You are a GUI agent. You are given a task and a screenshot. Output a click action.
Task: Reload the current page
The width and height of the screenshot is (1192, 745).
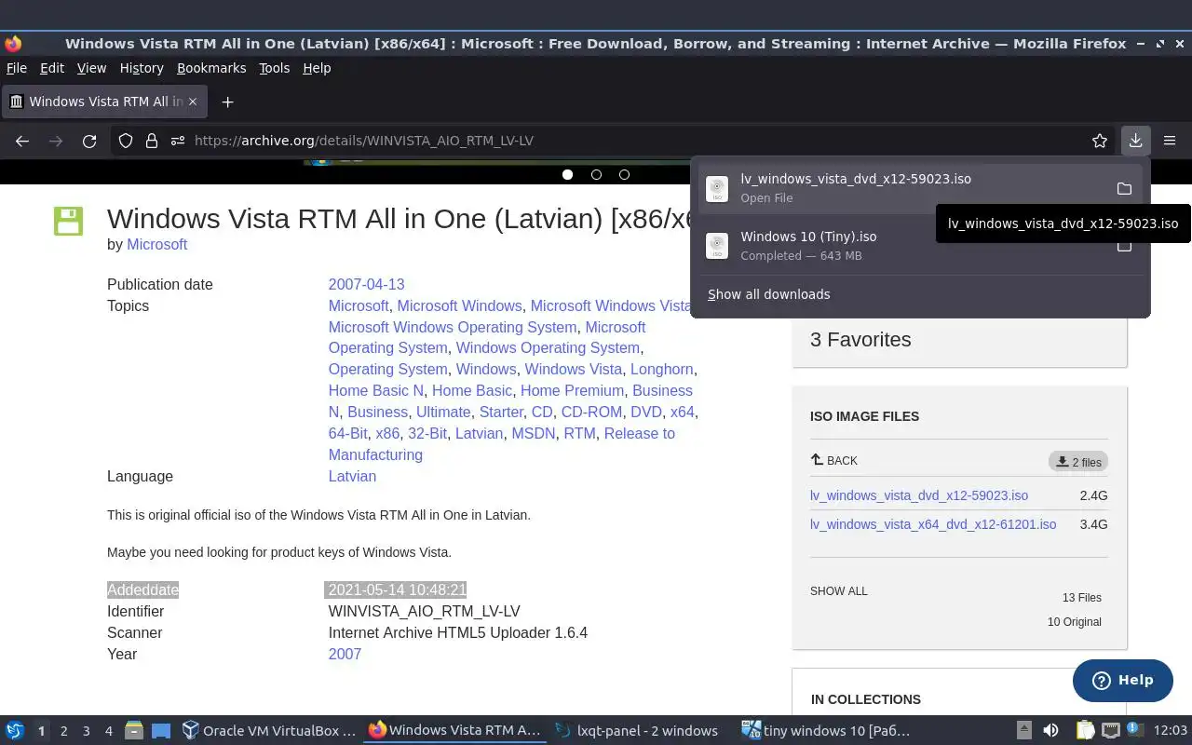[89, 141]
